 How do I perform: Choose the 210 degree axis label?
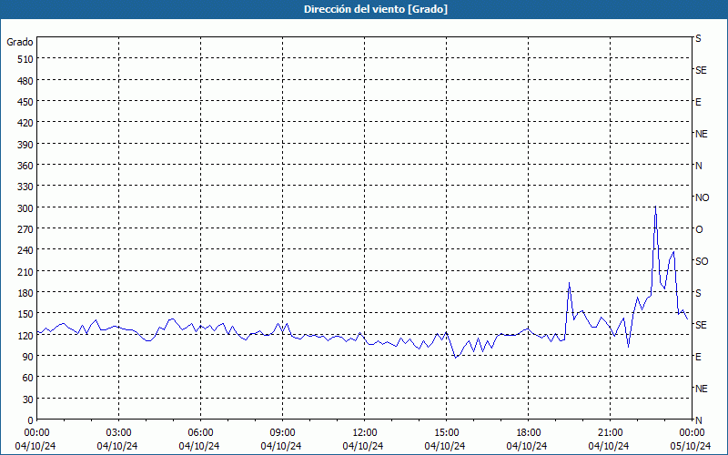[25, 271]
